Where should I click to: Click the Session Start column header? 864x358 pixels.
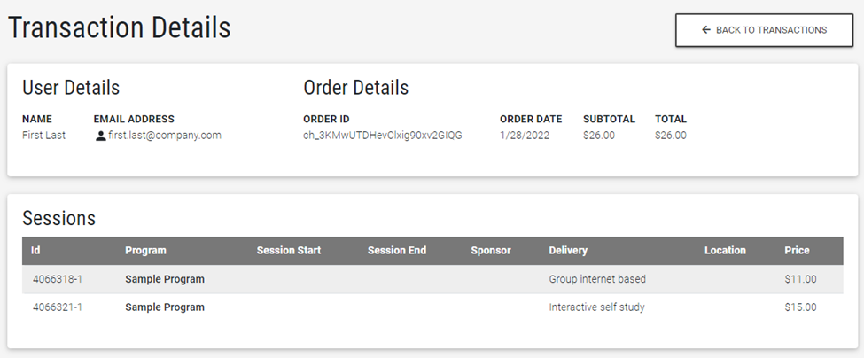289,251
